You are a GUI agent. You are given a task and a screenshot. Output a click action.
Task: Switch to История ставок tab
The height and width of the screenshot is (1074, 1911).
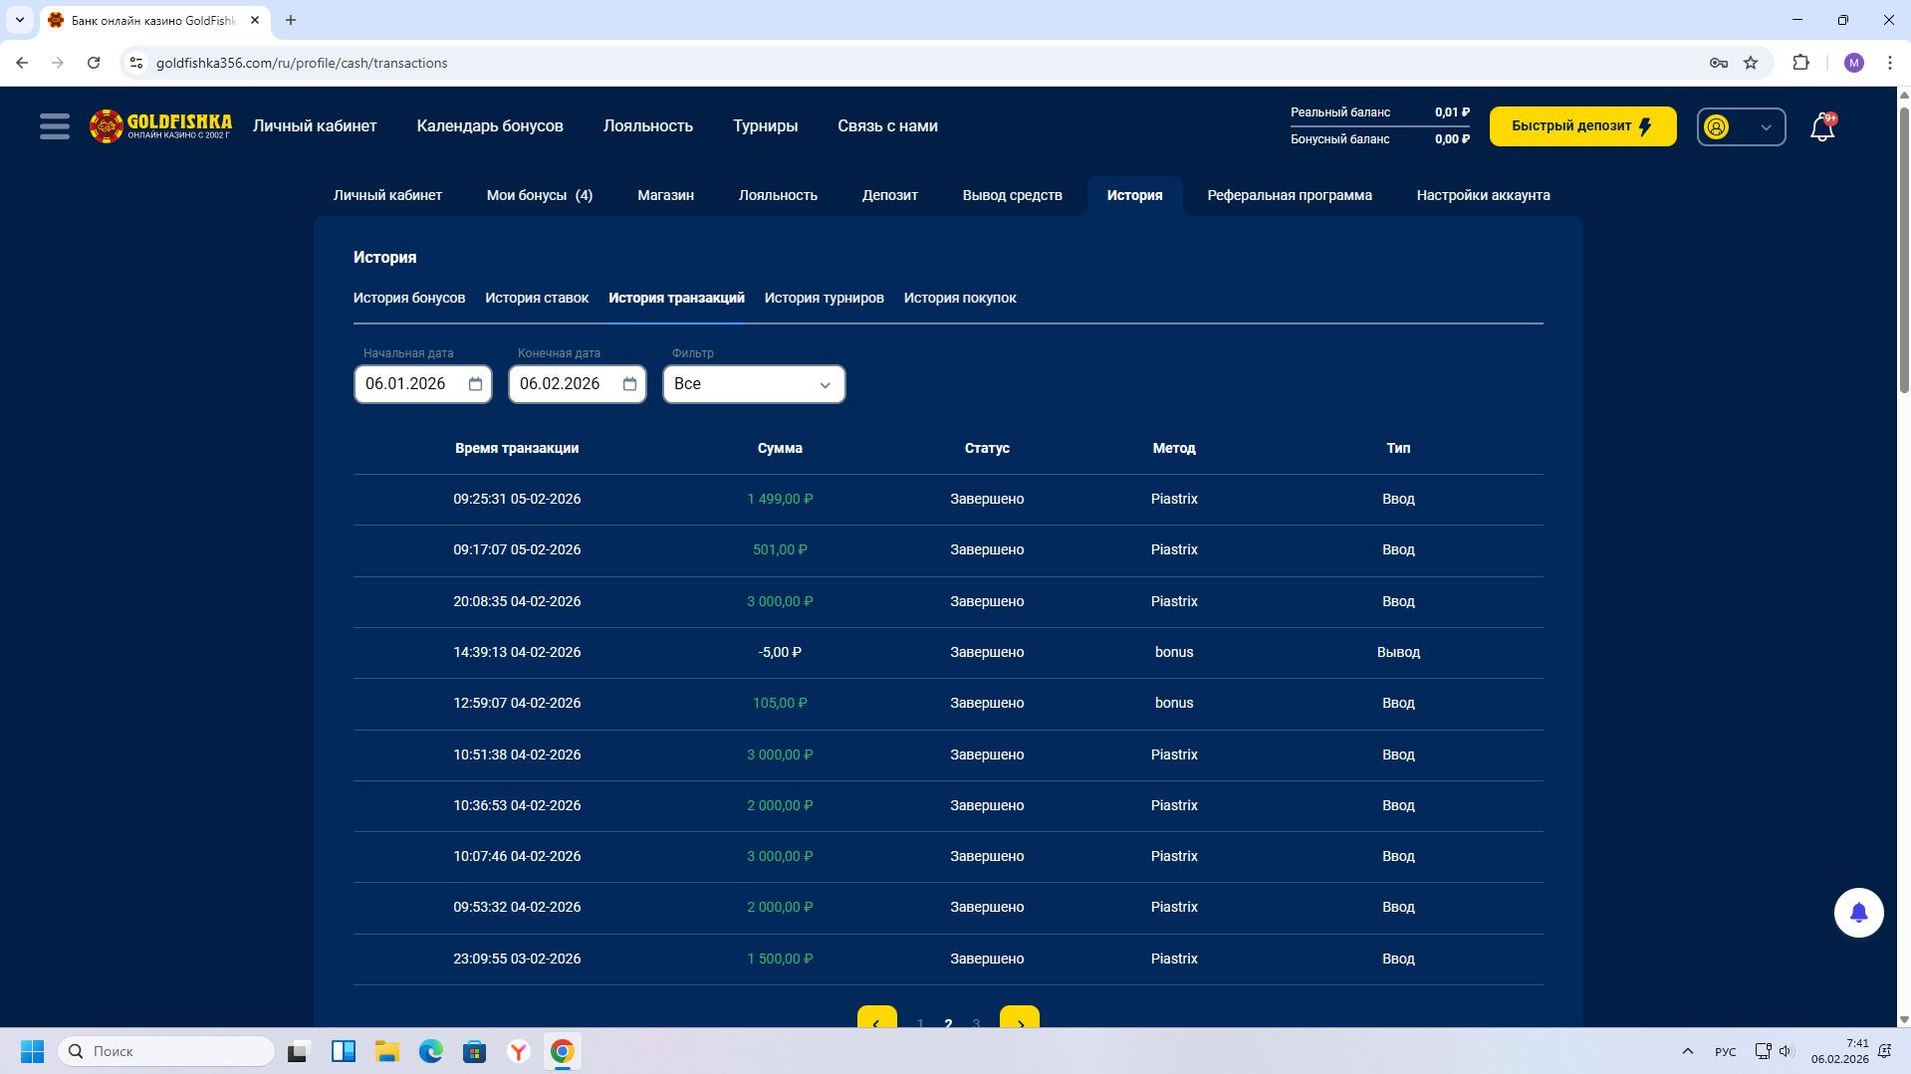click(536, 298)
